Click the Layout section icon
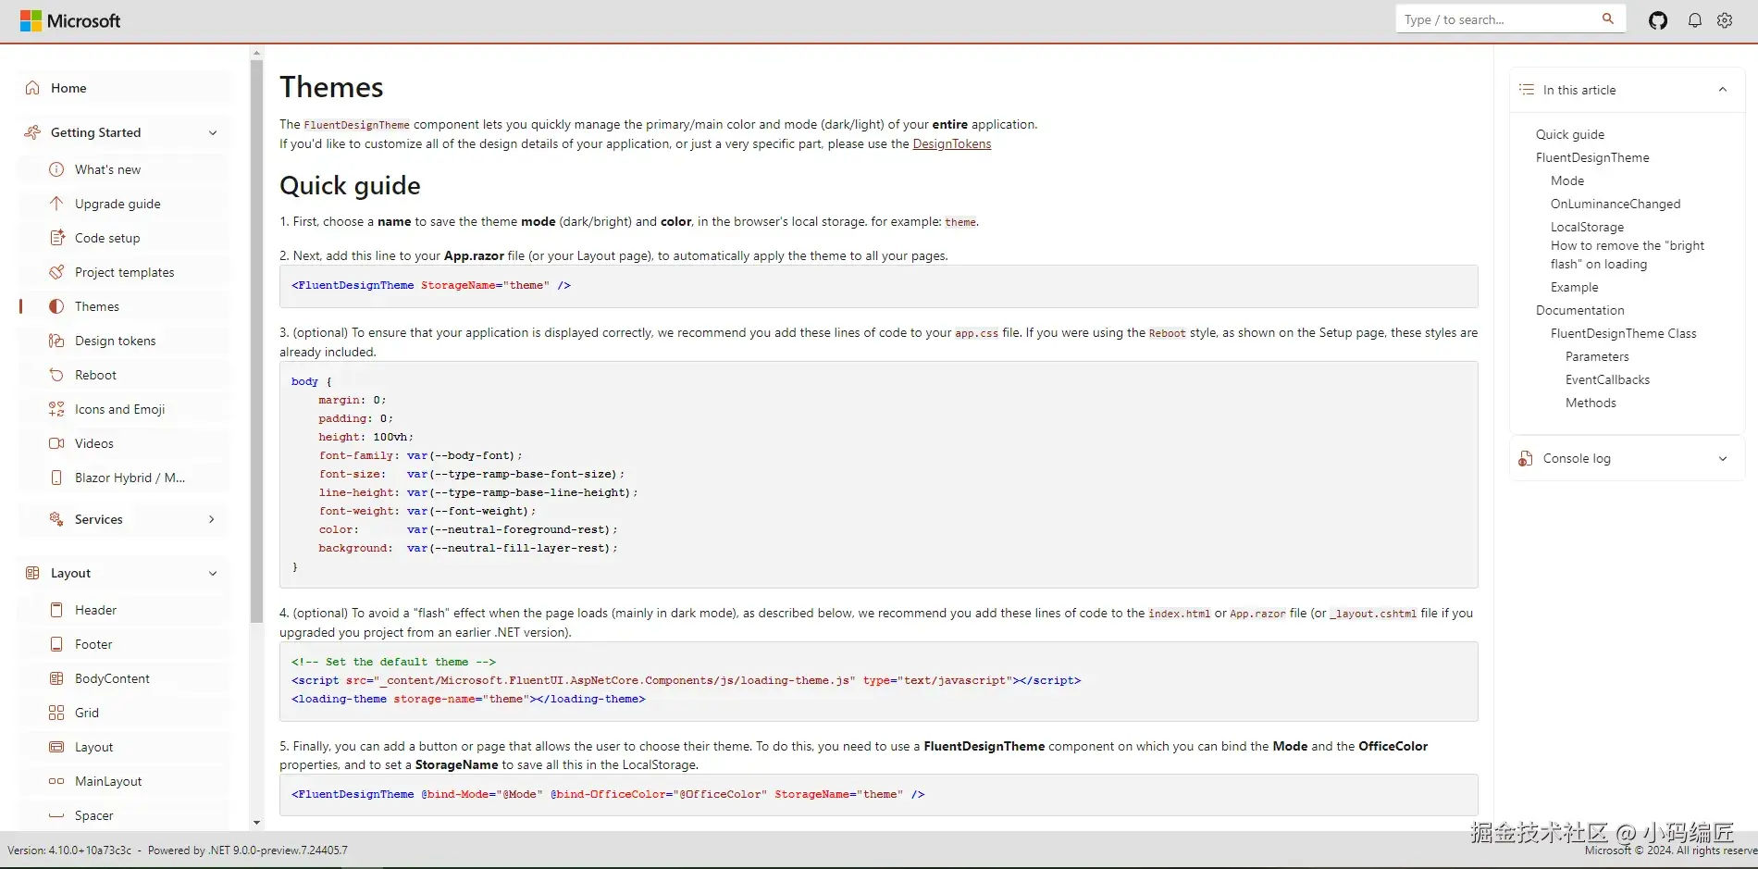The height and width of the screenshot is (869, 1758). coord(32,573)
